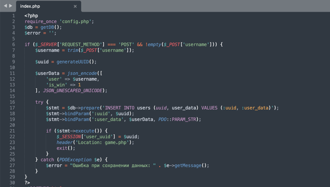
Task: Click the 'user_uuid' session key
Action: tap(98, 137)
